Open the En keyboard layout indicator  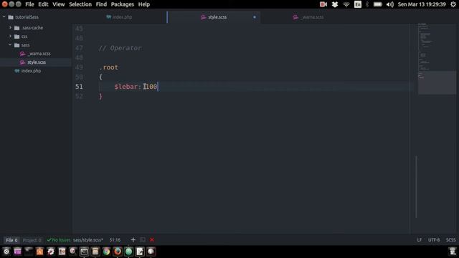click(358, 4)
